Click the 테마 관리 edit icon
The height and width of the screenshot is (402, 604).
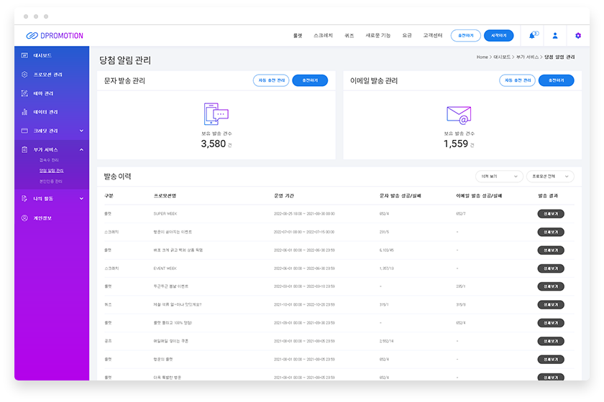(24, 93)
